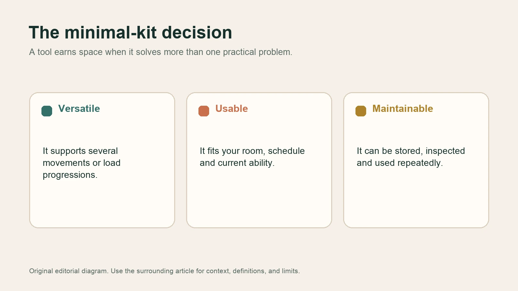
Task: Click the footer 'Original editorial diagram' note
Action: coord(164,271)
